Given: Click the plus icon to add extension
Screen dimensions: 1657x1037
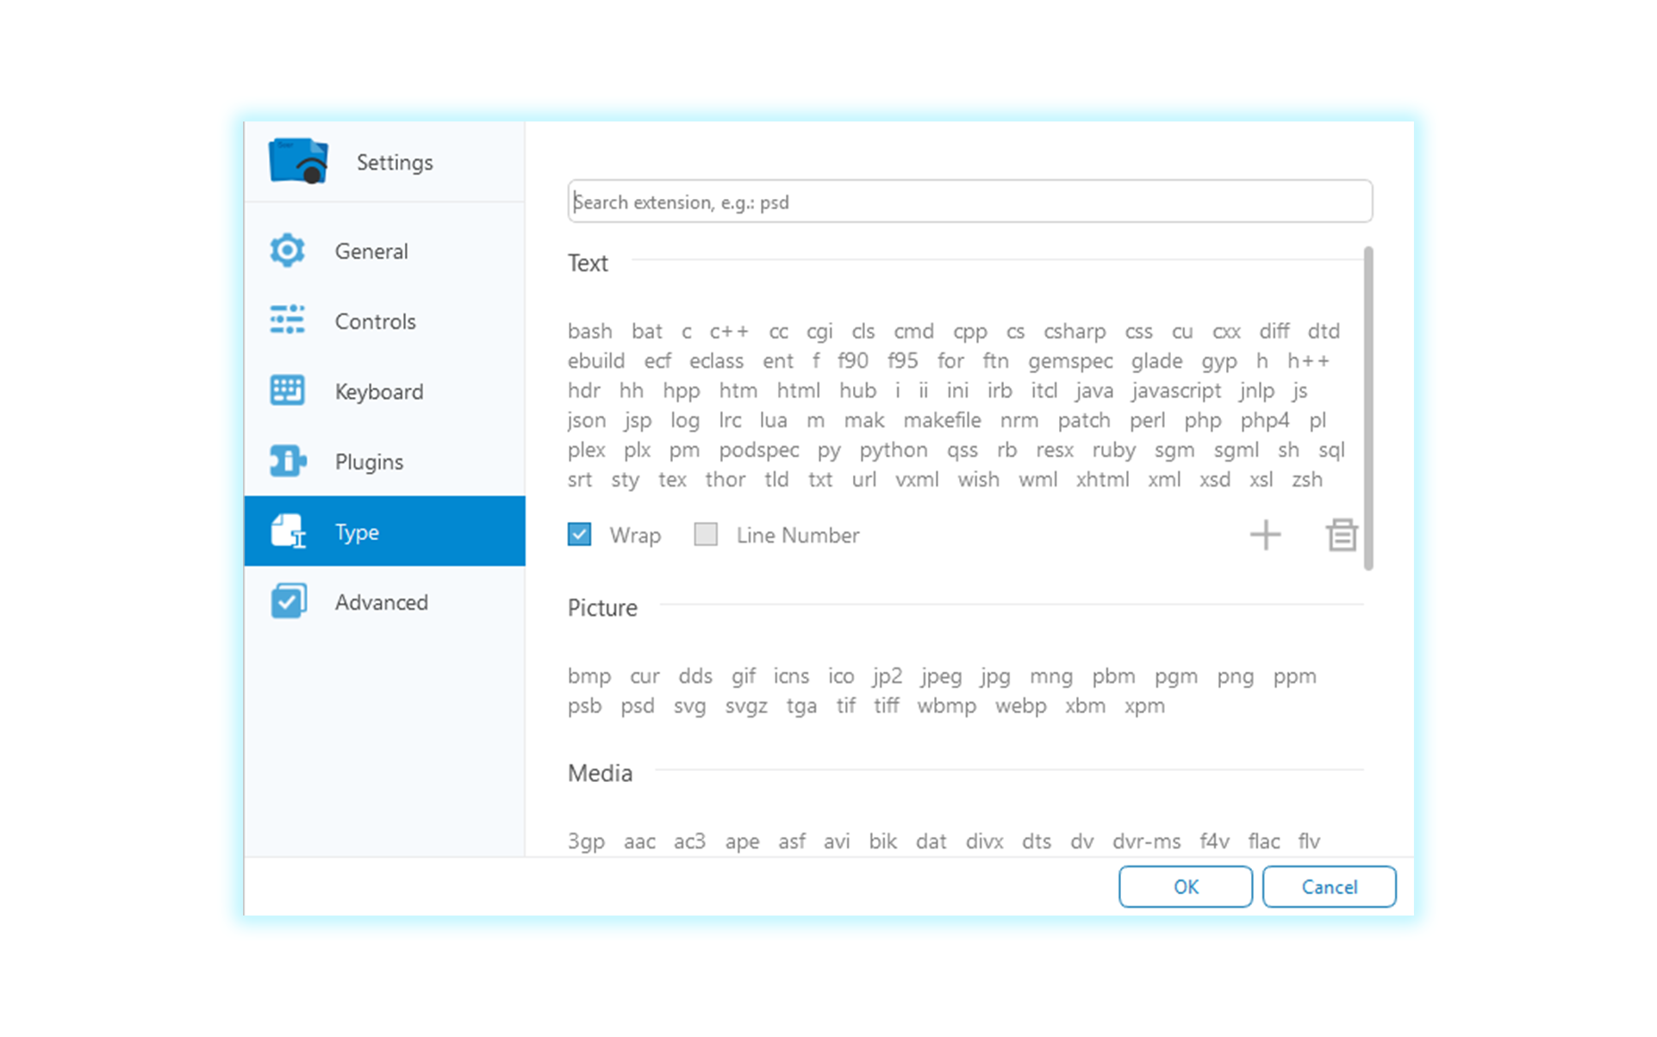Looking at the screenshot, I should [x=1265, y=535].
